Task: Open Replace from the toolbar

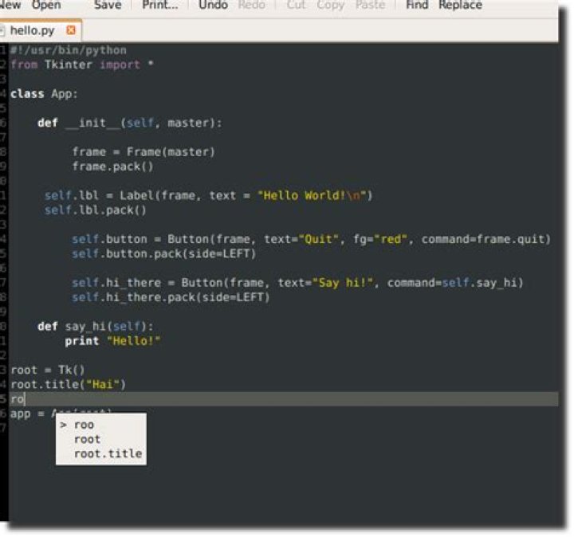Action: coord(460,5)
